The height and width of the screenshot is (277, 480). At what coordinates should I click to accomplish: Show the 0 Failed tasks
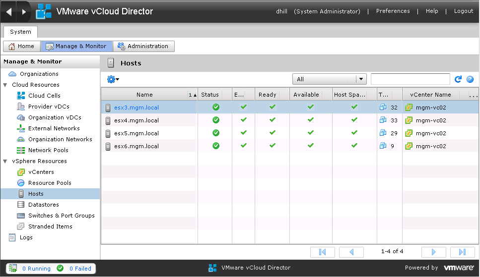80,269
